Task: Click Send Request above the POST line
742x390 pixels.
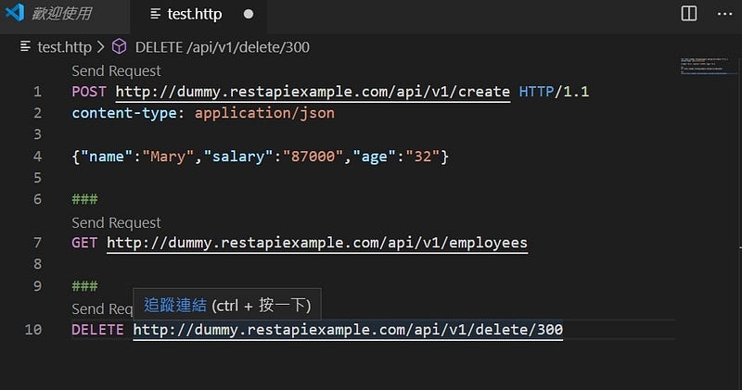Action: coord(116,71)
